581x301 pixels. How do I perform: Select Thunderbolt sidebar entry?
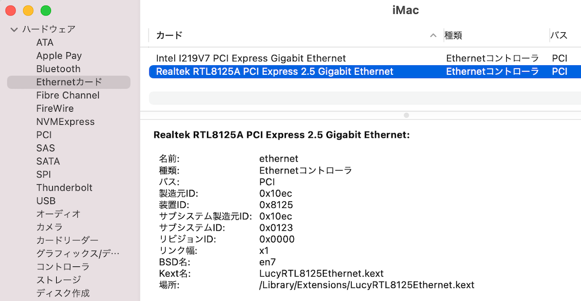pos(64,187)
